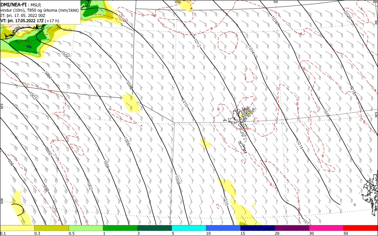This screenshot has height=236, width=378.
Task: Click the "996" isobar label
Action: pyautogui.click(x=11, y=163)
